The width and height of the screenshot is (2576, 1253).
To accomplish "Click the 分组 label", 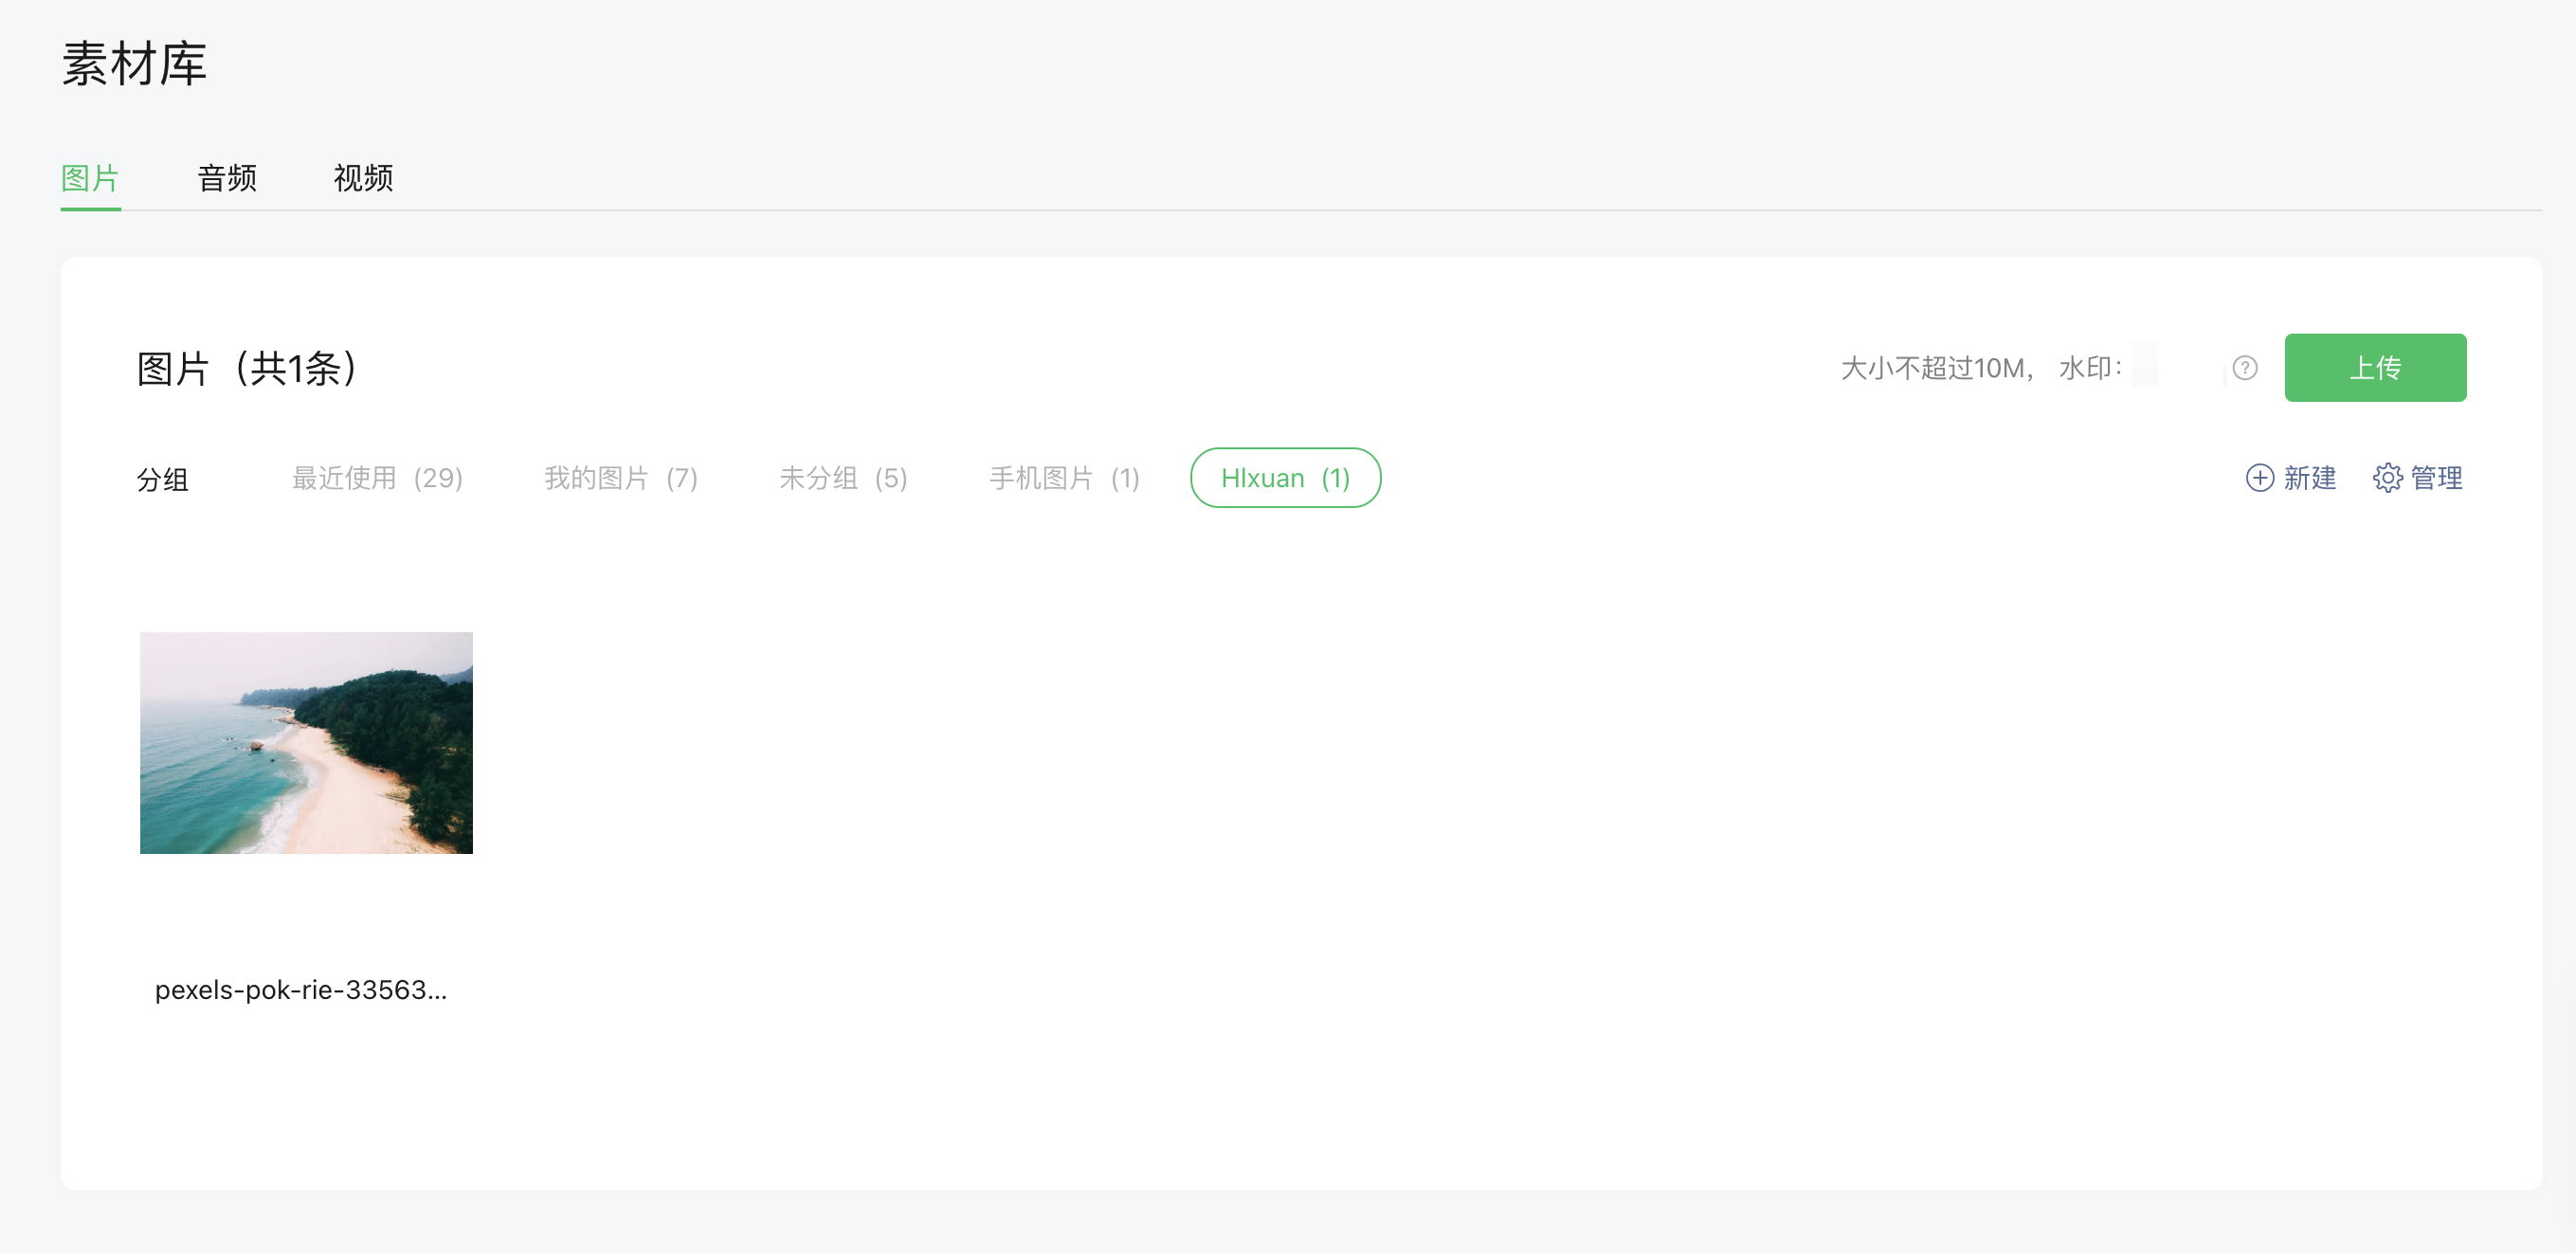I will (x=162, y=480).
